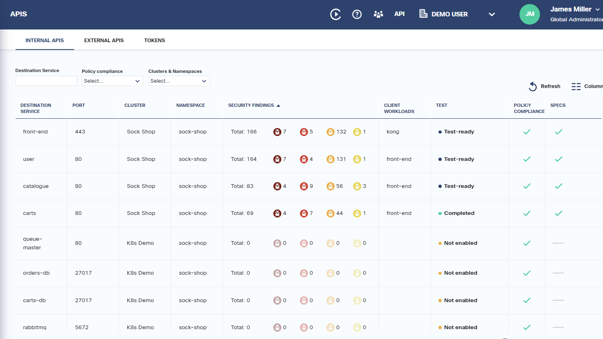Screen dimensions: 603x339
Task: Expand the Policy compliance dropdown
Action: click(x=112, y=81)
